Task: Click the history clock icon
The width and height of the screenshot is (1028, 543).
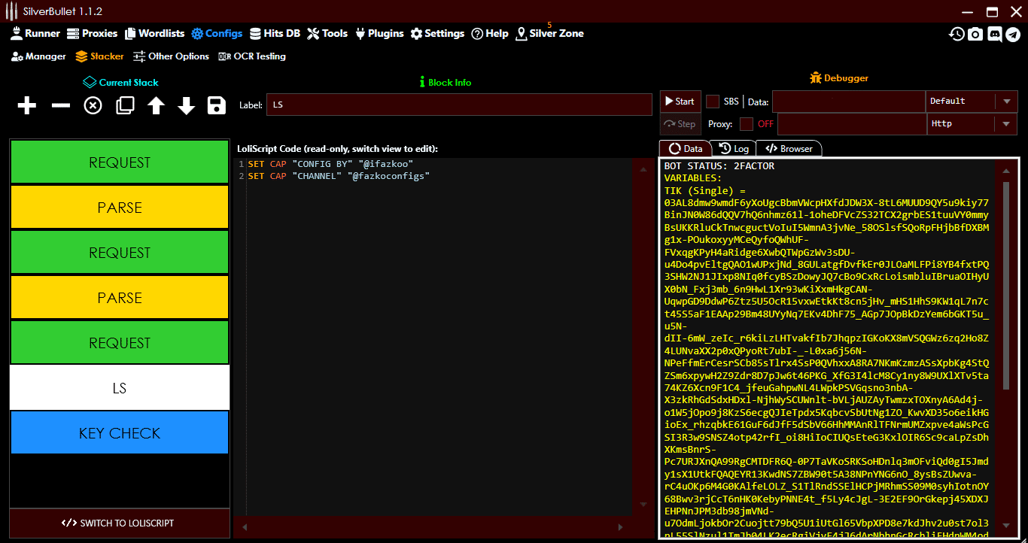Action: 956,34
